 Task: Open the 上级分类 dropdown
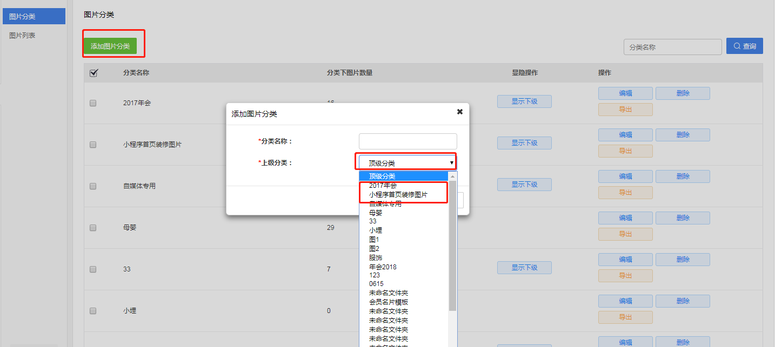407,162
